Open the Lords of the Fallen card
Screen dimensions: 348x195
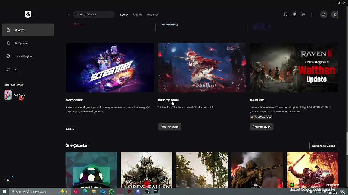click(147, 170)
